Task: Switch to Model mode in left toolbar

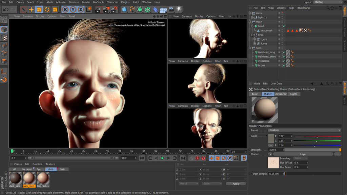Action: coord(4,30)
